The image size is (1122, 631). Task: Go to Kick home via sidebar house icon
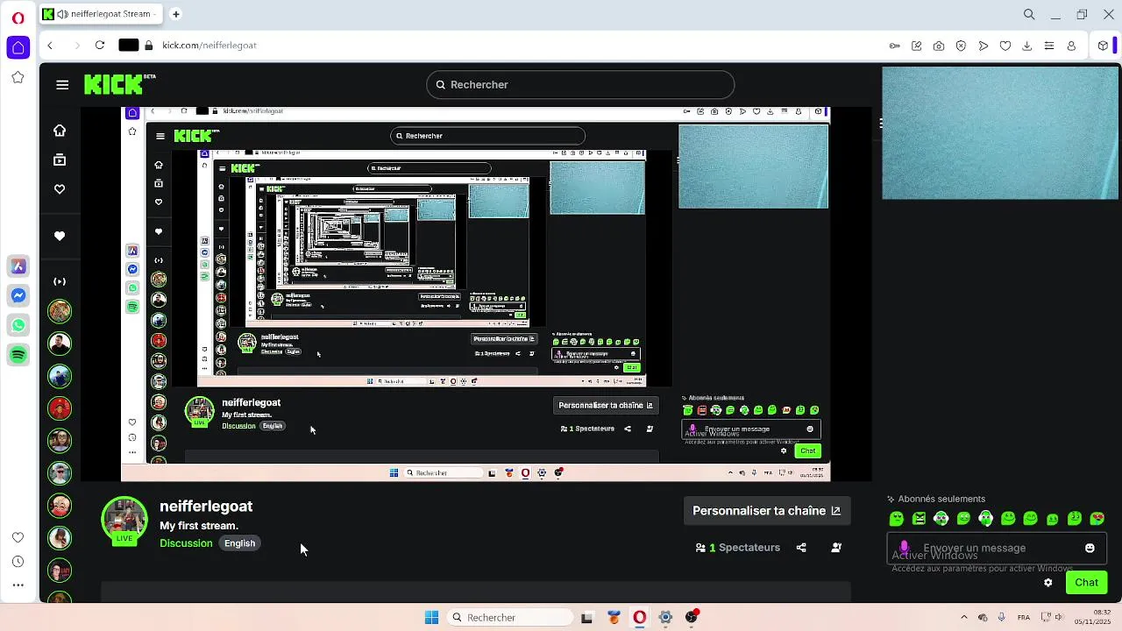60,131
